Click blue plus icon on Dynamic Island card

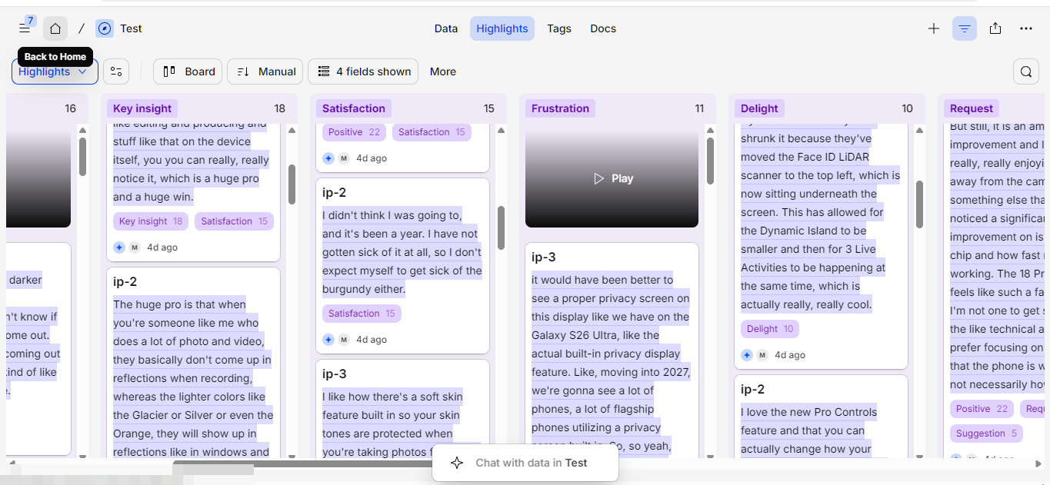point(747,355)
